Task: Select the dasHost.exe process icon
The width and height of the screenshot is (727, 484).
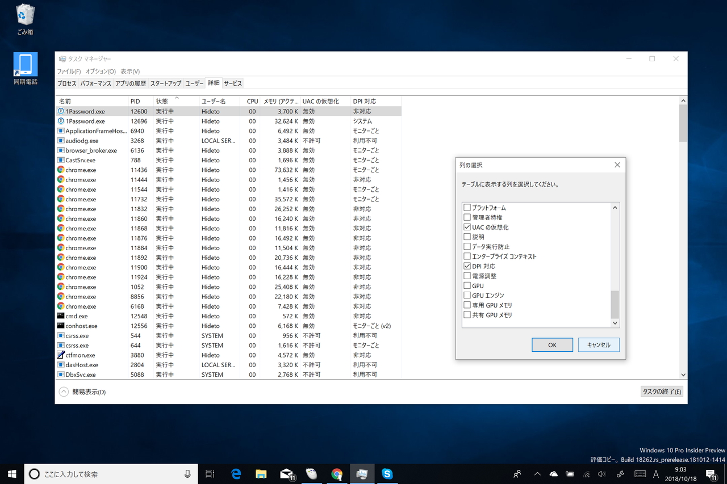Action: (61, 365)
